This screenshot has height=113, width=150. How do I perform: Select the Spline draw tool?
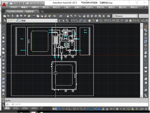pyautogui.click(x=3, y=56)
